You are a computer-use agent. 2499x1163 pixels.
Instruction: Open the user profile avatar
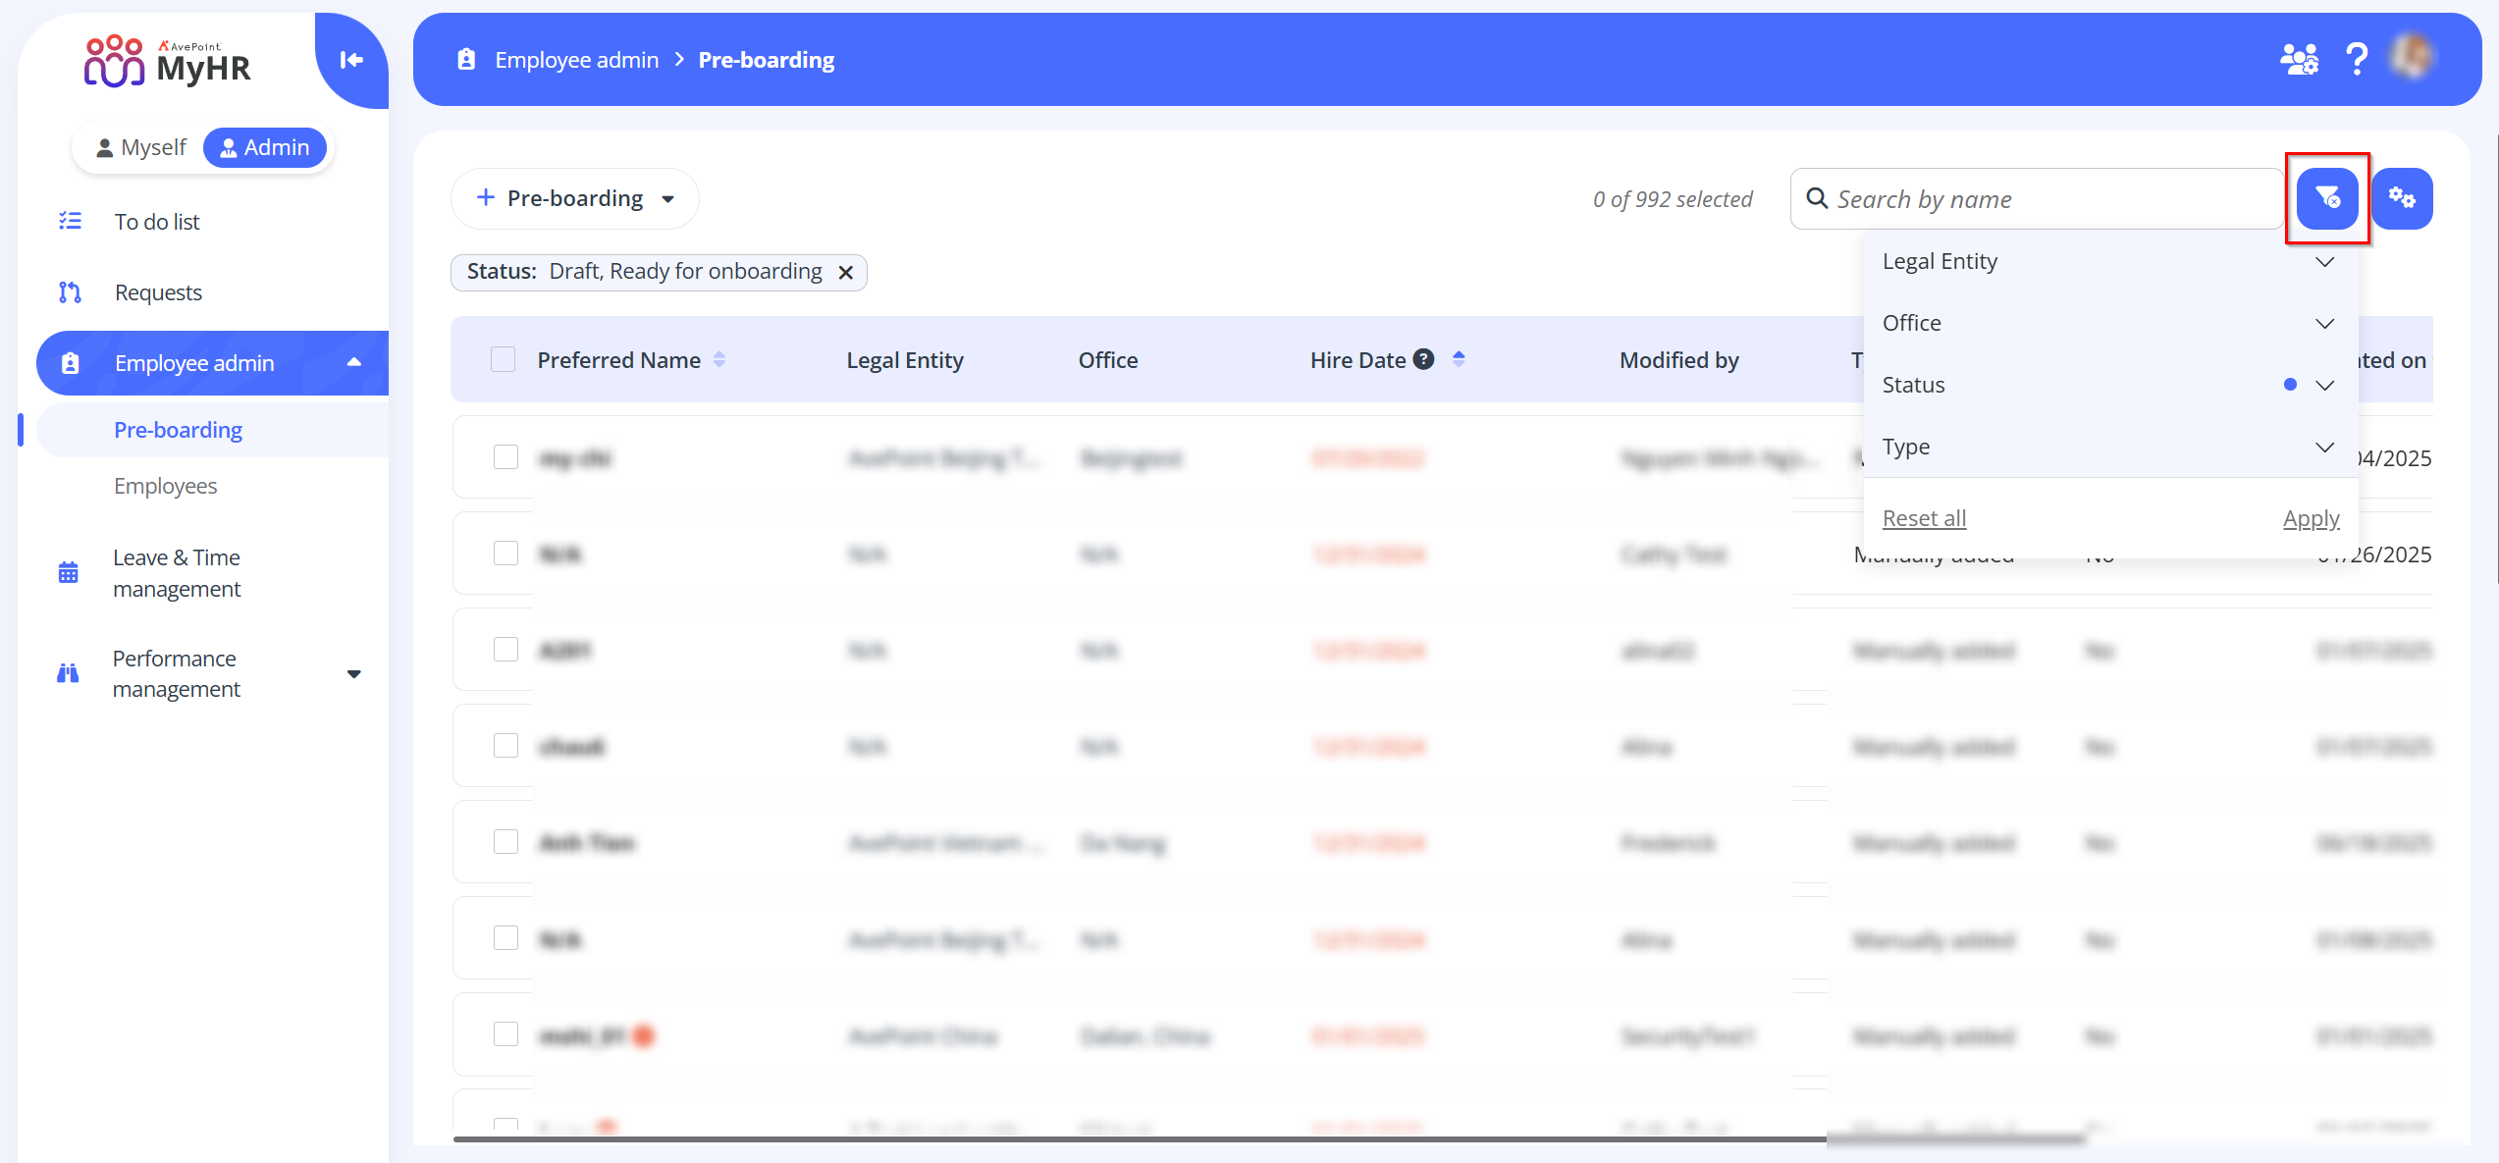[2412, 58]
